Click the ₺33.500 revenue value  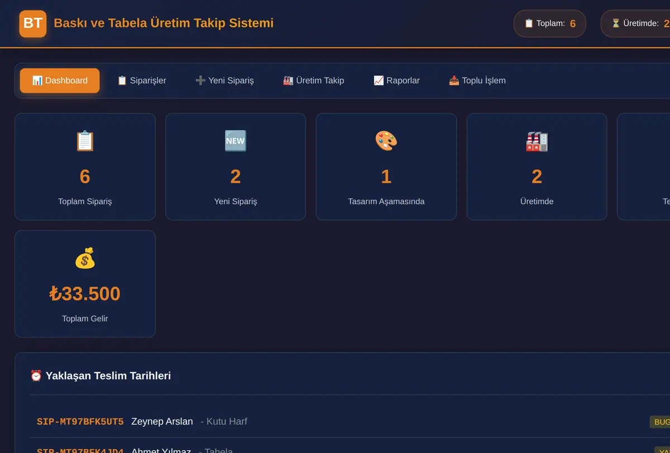(85, 294)
